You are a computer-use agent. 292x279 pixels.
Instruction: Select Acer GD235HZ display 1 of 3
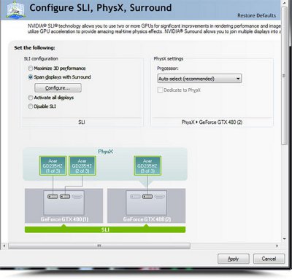[53, 165]
